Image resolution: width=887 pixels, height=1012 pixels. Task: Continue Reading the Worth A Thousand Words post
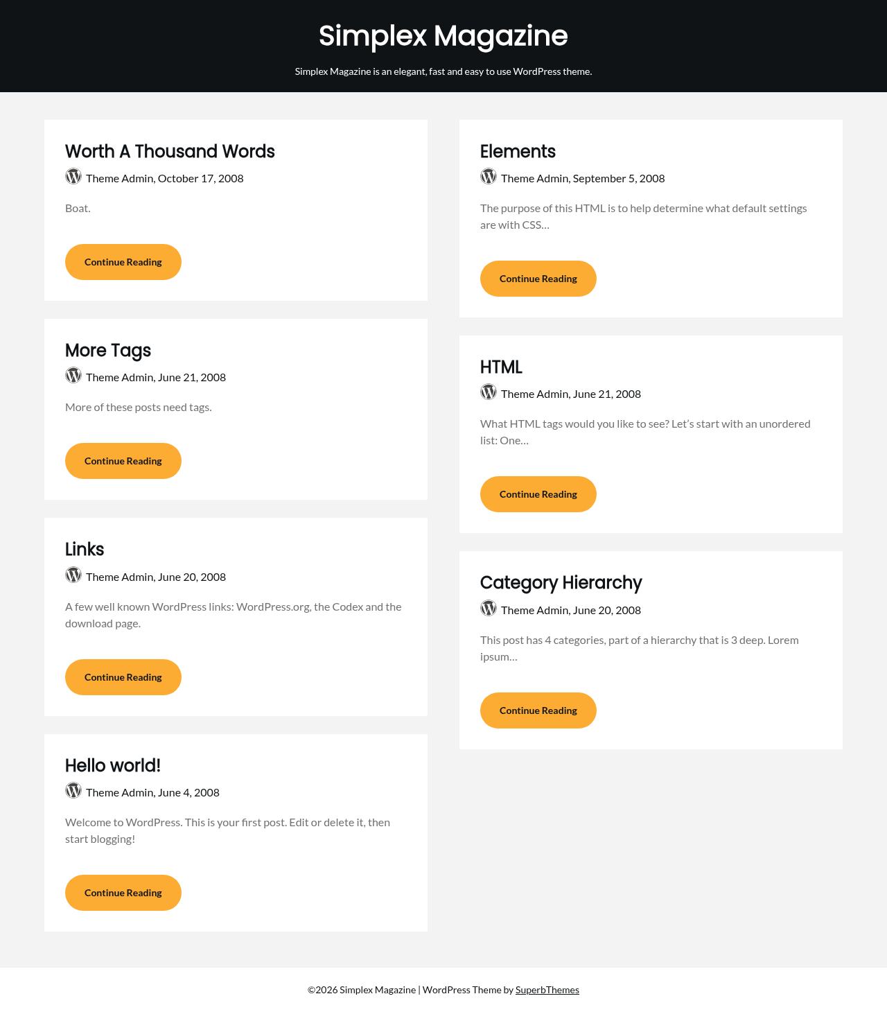point(123,262)
